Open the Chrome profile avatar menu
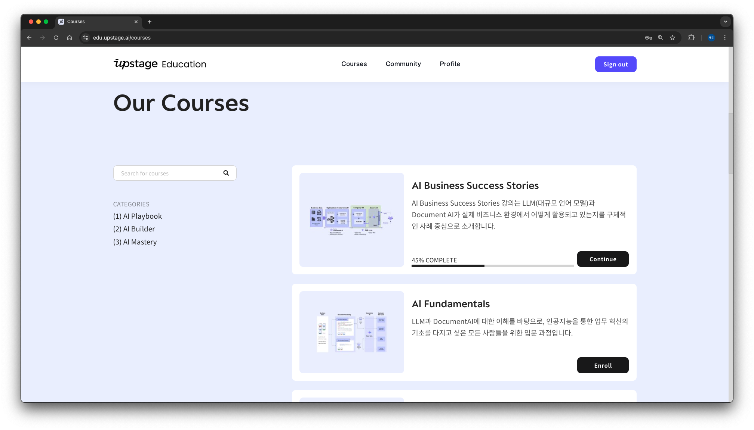The height and width of the screenshot is (430, 754). (711, 38)
